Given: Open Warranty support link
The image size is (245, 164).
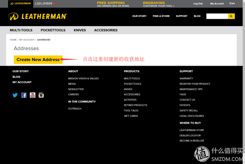Looking at the screenshot, I should click(186, 78).
